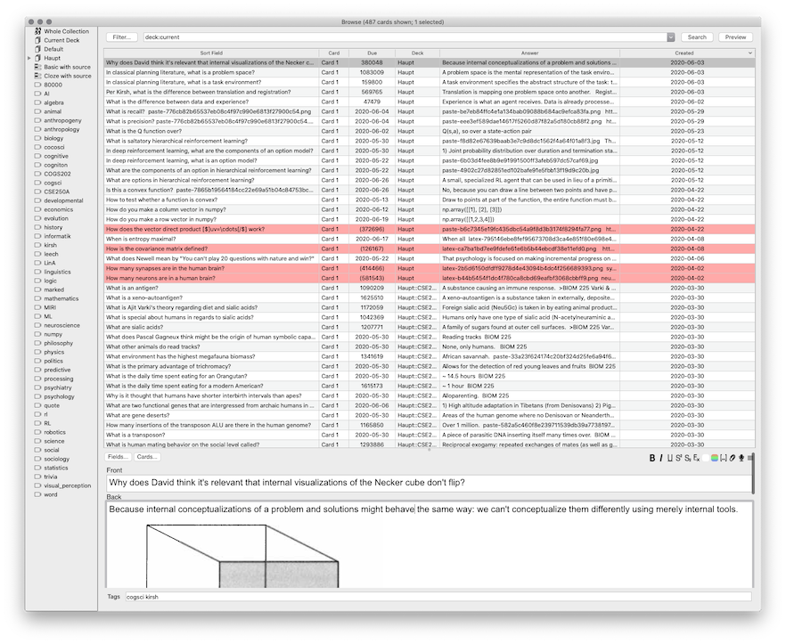The image size is (786, 644).
Task: Toggle italic text formatting
Action: (661, 458)
